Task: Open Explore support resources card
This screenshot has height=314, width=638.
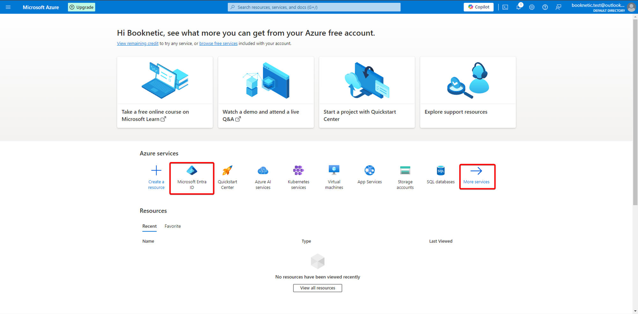Action: 468,92
